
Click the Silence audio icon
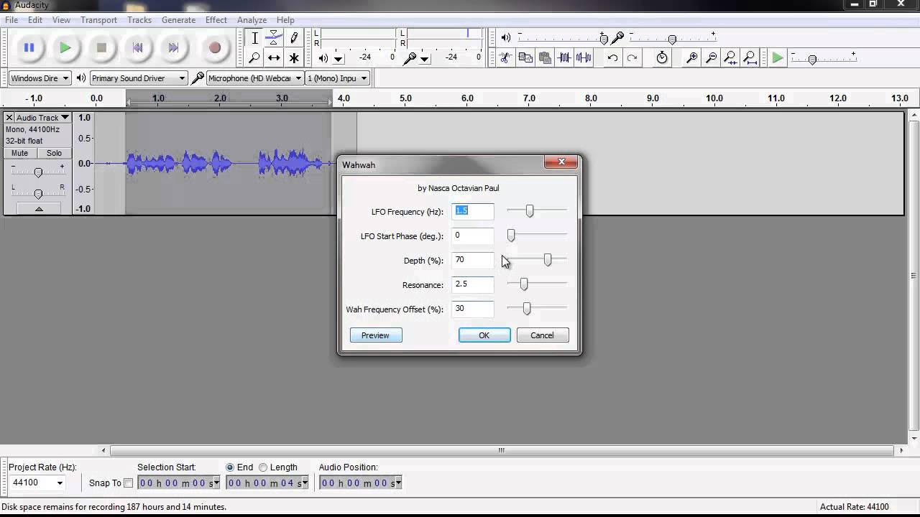point(584,58)
